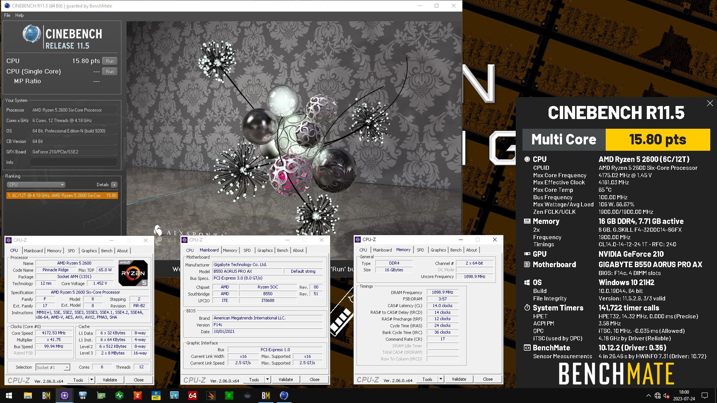Click Tools button in Memory CPU-Z window
This screenshot has width=717, height=403.
point(428,379)
